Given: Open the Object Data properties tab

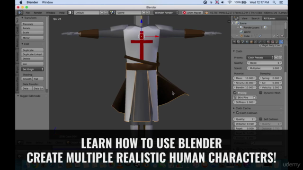Looking at the screenshot, I should (x=264, y=42).
